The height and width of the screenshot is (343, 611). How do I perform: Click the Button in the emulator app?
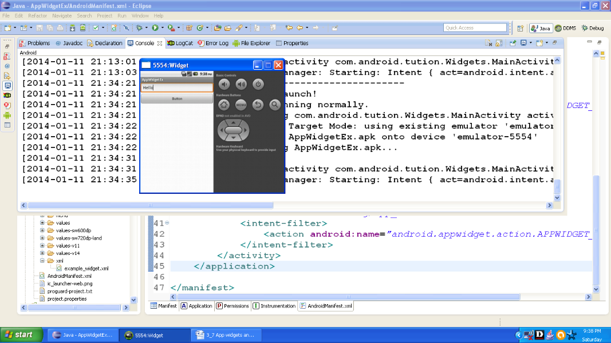click(x=177, y=99)
